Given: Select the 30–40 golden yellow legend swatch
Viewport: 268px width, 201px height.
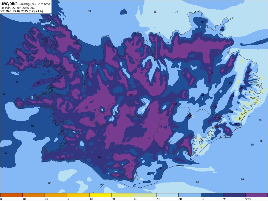Looking at the screenshot, I should click(78, 195).
